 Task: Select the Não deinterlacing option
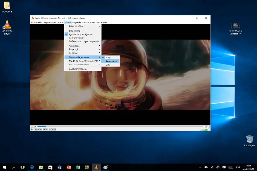click(x=110, y=58)
